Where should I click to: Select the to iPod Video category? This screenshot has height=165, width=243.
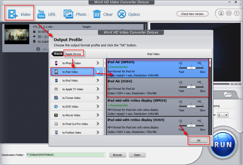click(77, 80)
